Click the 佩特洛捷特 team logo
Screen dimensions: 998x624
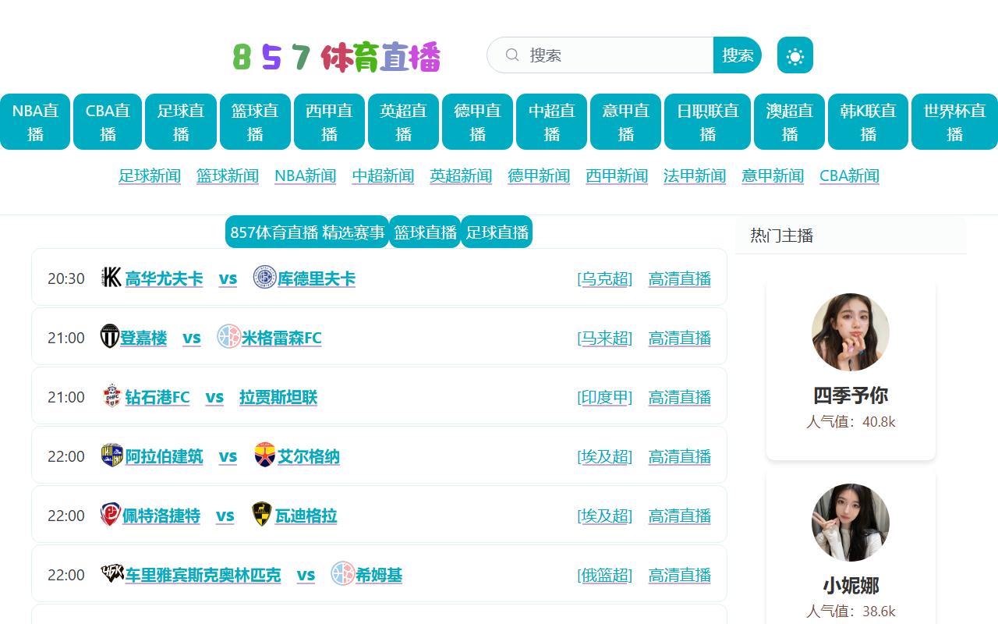[111, 514]
